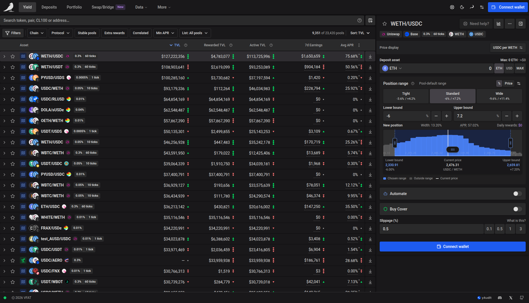529x303 pixels.
Task: Switch deposit unit to ETH
Action: click(499, 68)
